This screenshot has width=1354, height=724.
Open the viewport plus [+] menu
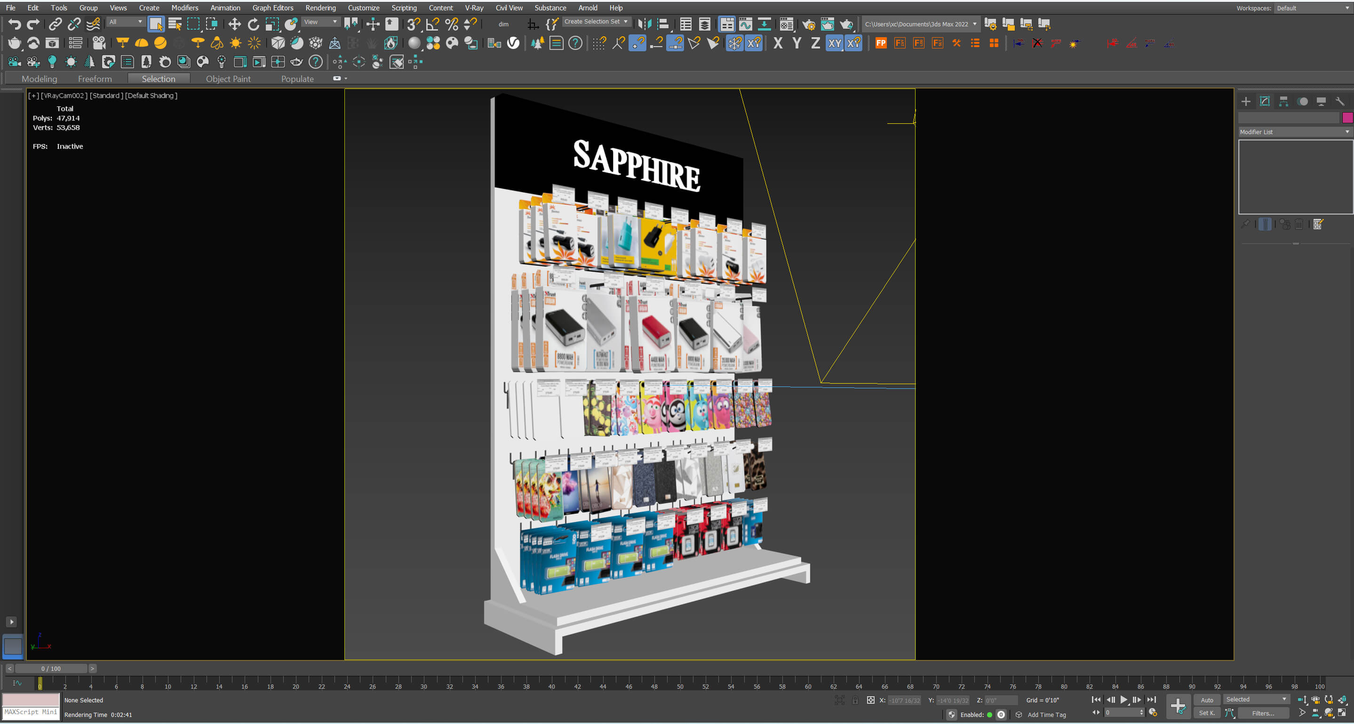[x=34, y=95]
